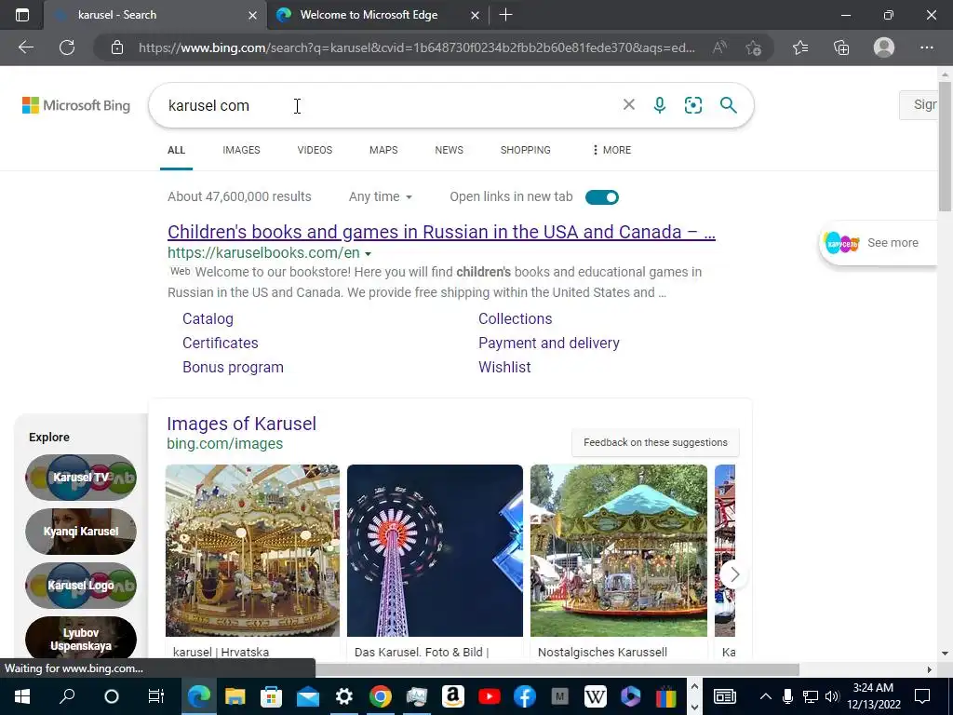953x715 pixels.
Task: Open tab actions menu icon
Action: click(22, 15)
